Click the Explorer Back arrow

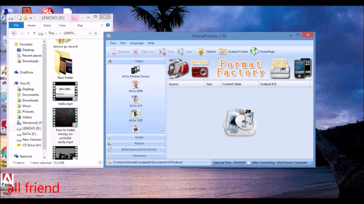point(14,33)
